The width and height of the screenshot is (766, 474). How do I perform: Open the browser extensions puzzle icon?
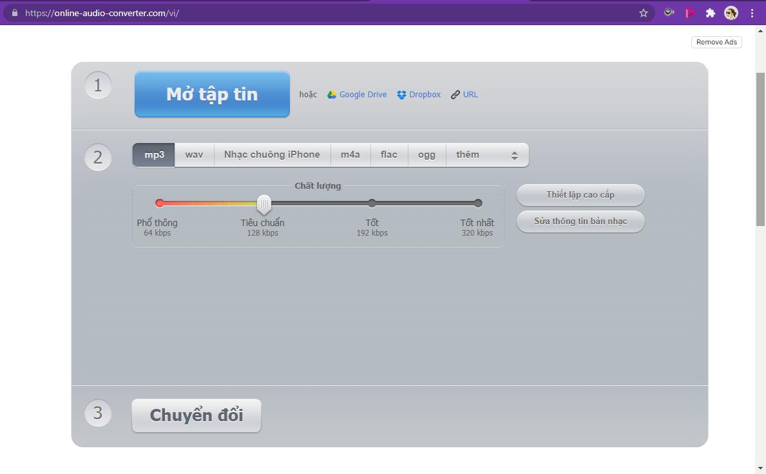[x=710, y=12]
